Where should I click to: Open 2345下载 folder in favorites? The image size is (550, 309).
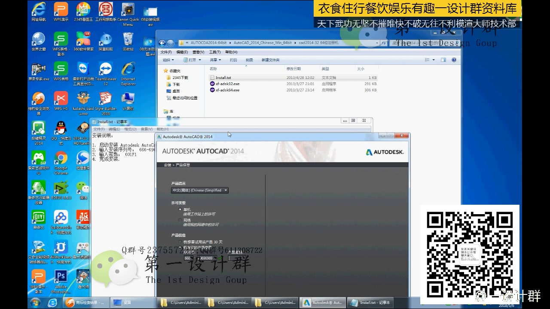(x=177, y=78)
